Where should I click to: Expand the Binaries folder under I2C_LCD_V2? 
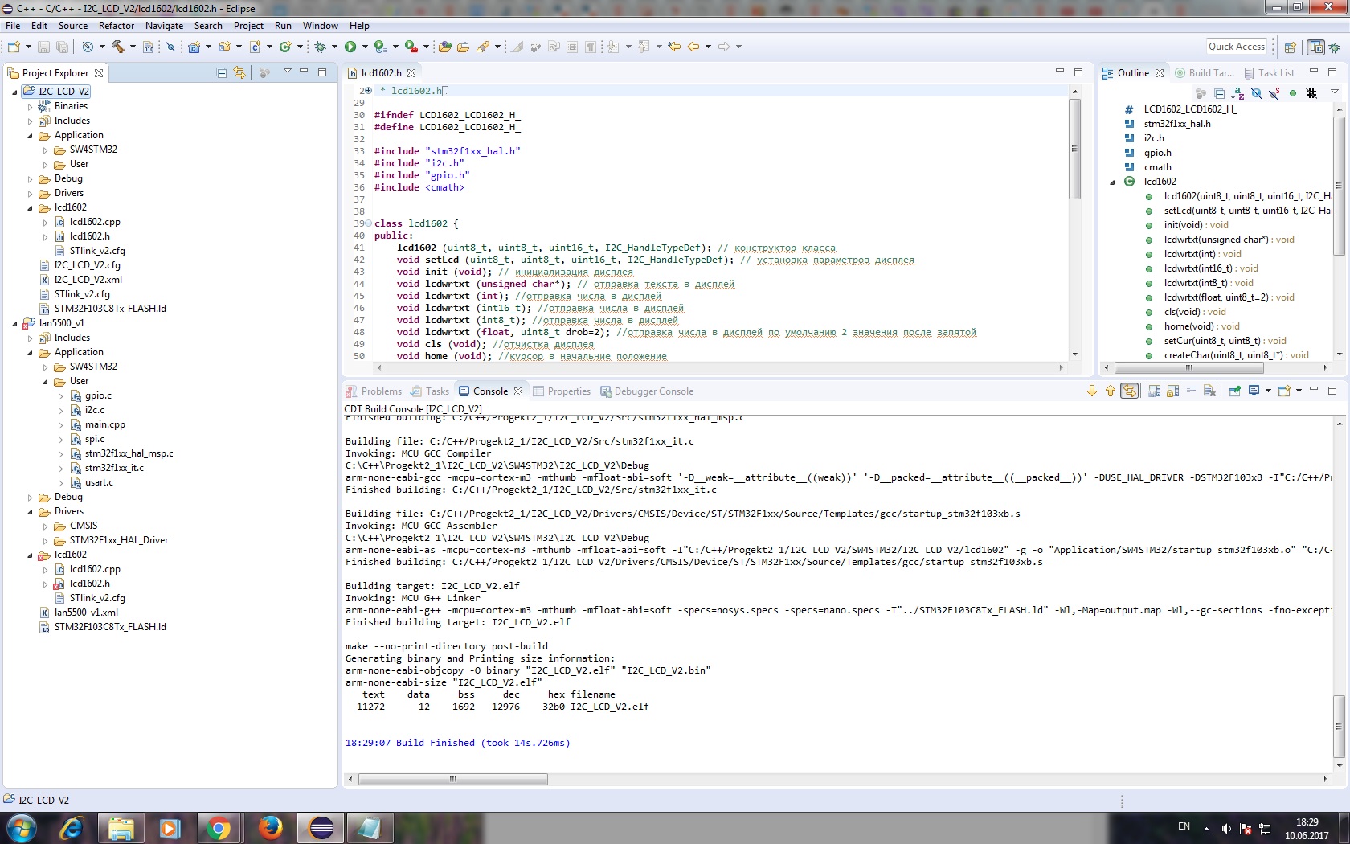[30, 106]
